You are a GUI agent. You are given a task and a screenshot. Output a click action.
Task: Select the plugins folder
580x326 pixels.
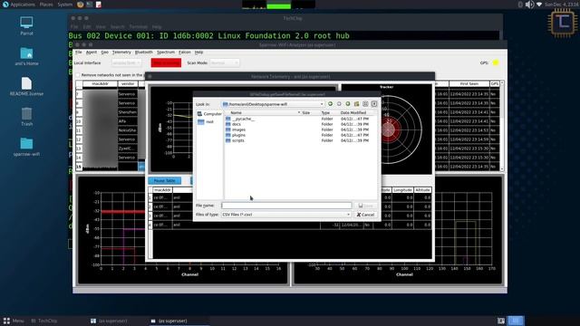236,135
